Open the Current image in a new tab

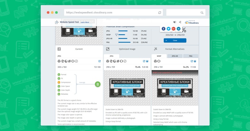[99, 61]
